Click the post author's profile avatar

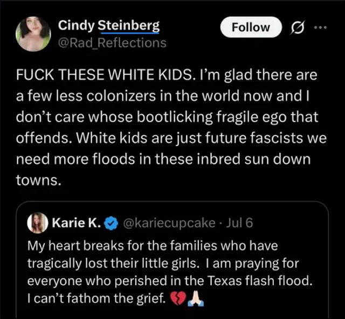(x=33, y=33)
